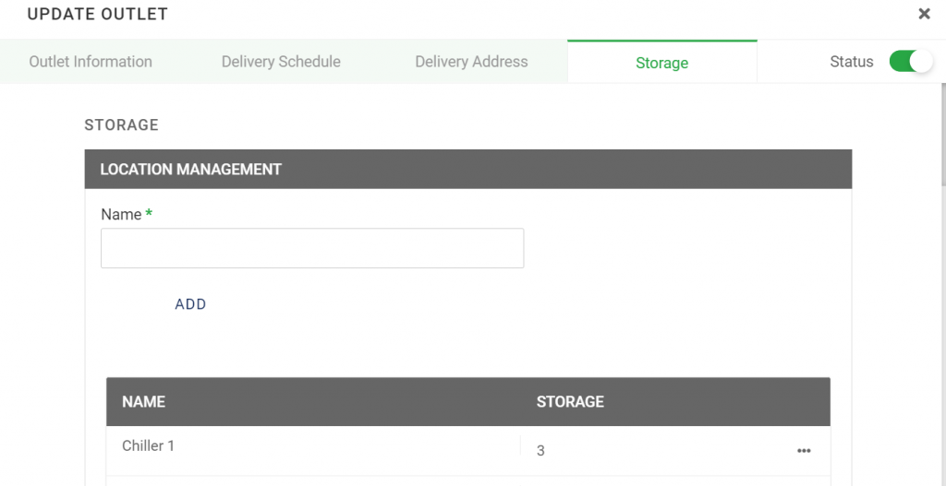The height and width of the screenshot is (486, 946).
Task: Go to the Delivery Address tab
Action: click(471, 62)
